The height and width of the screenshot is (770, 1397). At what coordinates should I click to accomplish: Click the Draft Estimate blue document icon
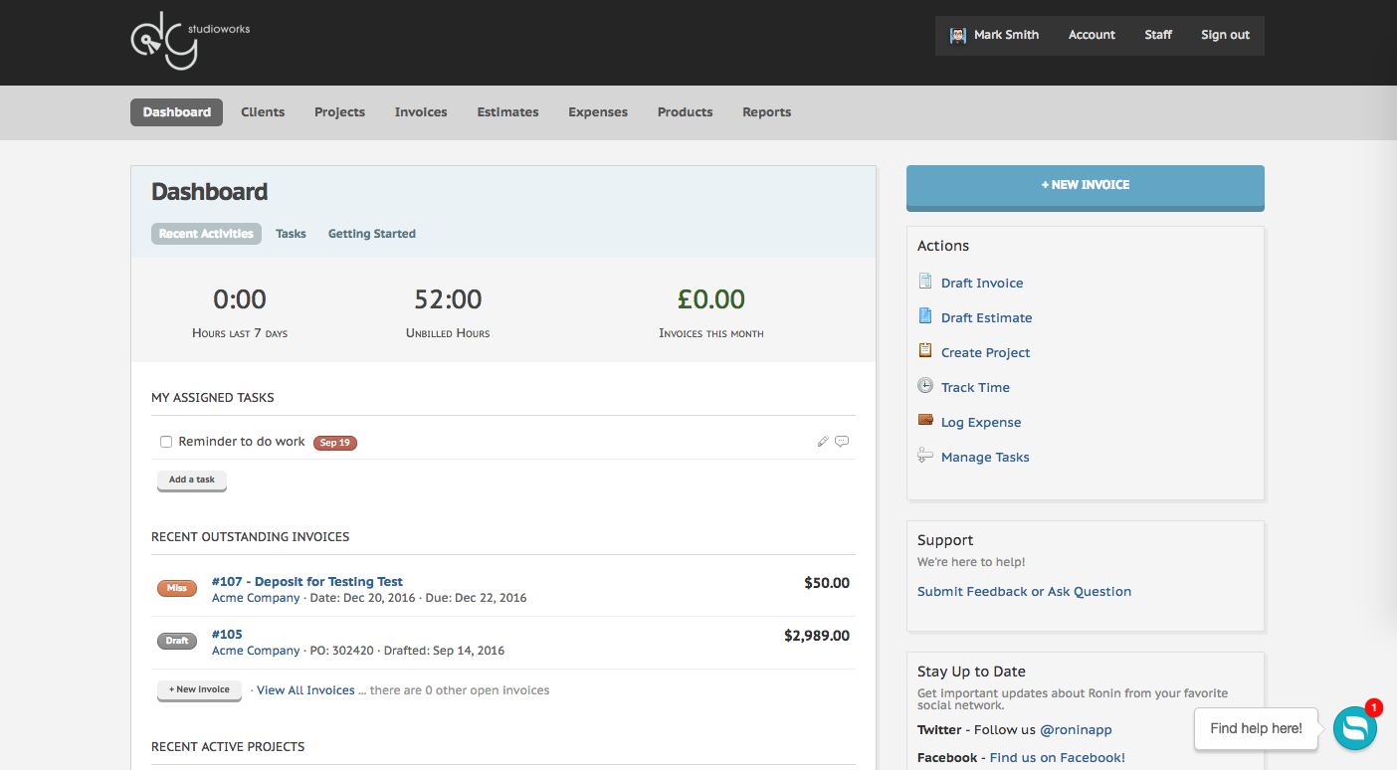(925, 316)
